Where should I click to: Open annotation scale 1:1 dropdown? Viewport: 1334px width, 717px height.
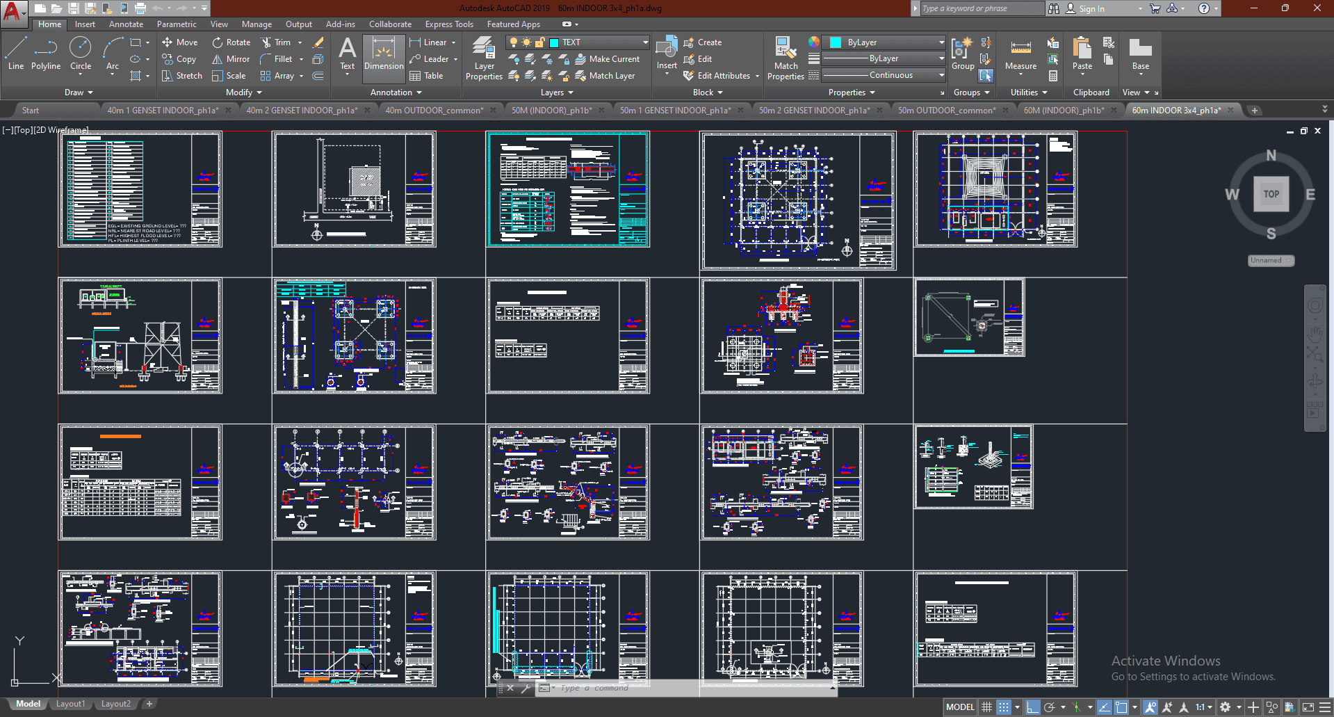point(1204,707)
